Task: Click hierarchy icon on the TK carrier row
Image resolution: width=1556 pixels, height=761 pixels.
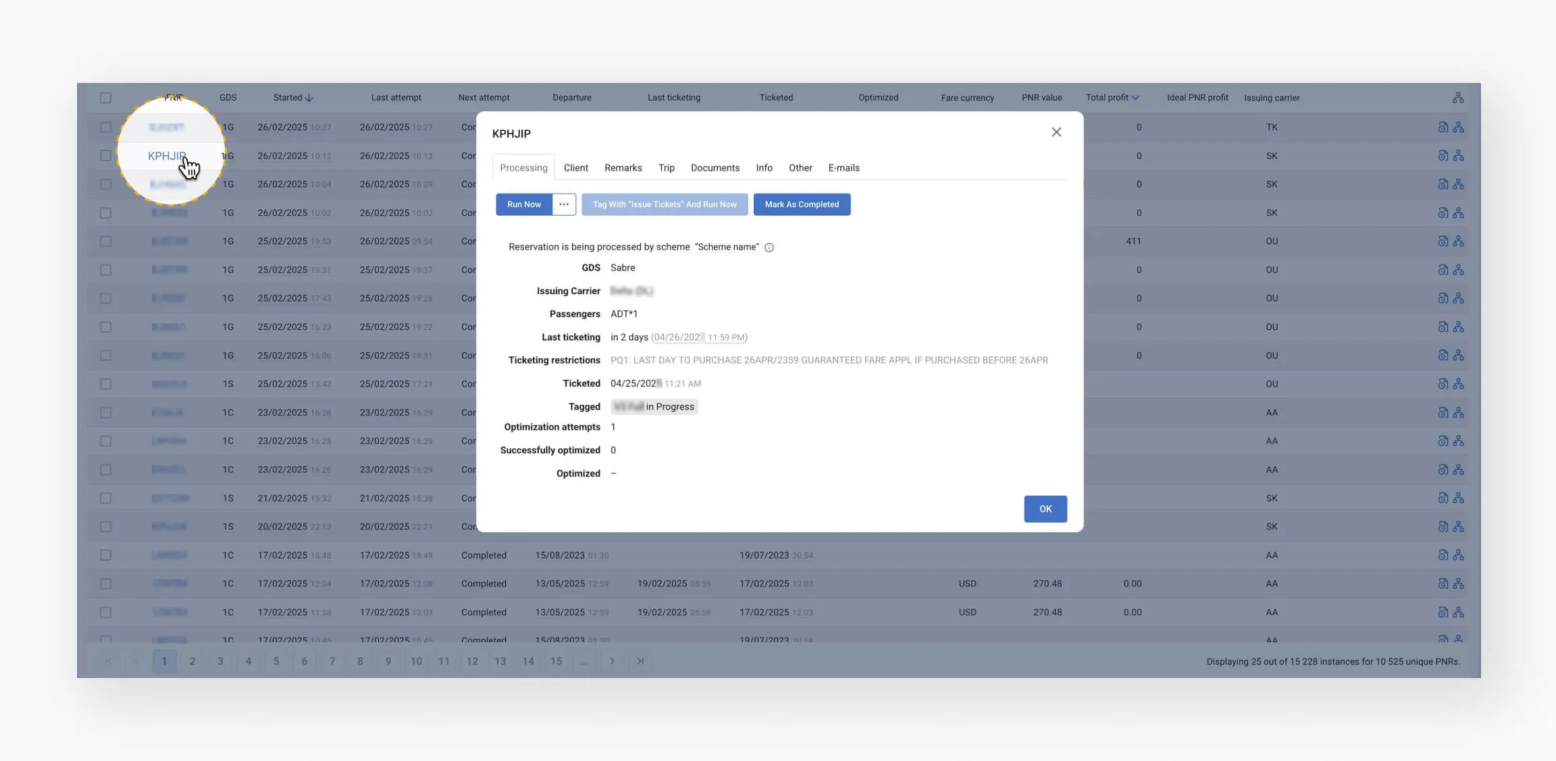Action: (x=1459, y=128)
